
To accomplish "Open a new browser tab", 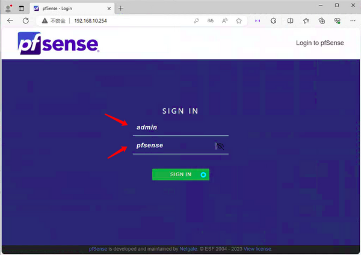I will click(120, 8).
